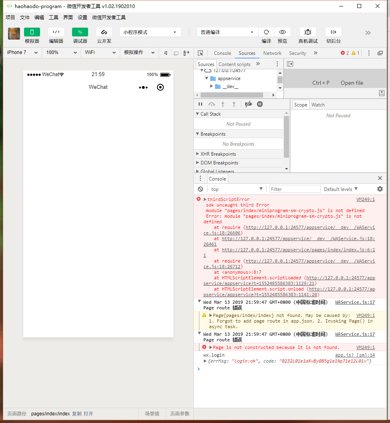
Task: Clear the console output
Action: [200, 189]
